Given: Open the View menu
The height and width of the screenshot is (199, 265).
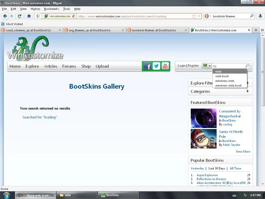Looking at the screenshot, I should [x=23, y=9].
